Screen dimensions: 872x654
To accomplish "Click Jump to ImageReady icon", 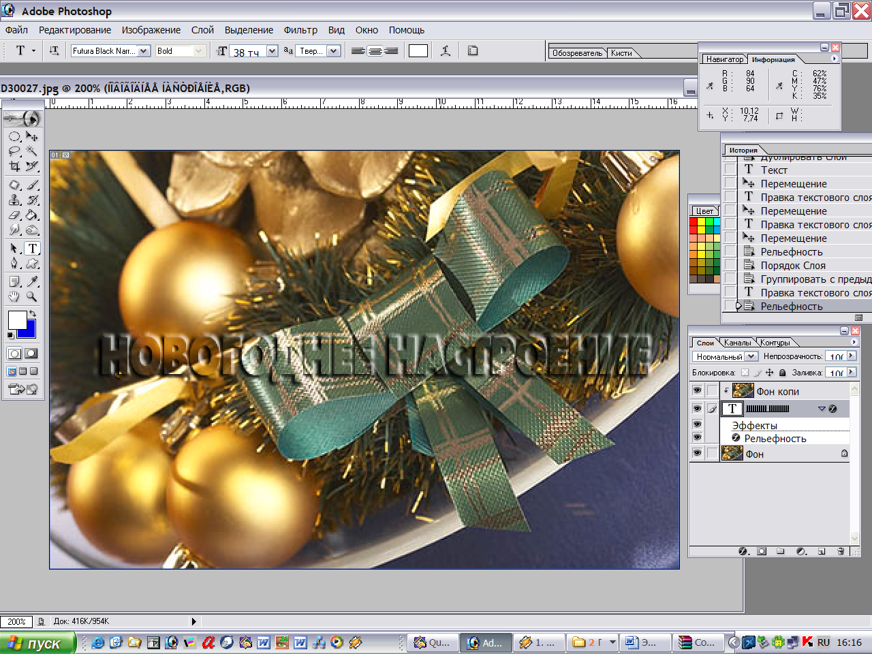I will [22, 389].
